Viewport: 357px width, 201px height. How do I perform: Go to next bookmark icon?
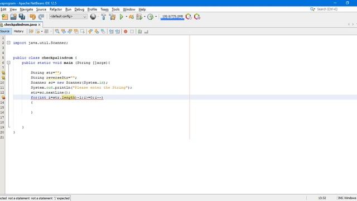pyautogui.click(x=97, y=31)
